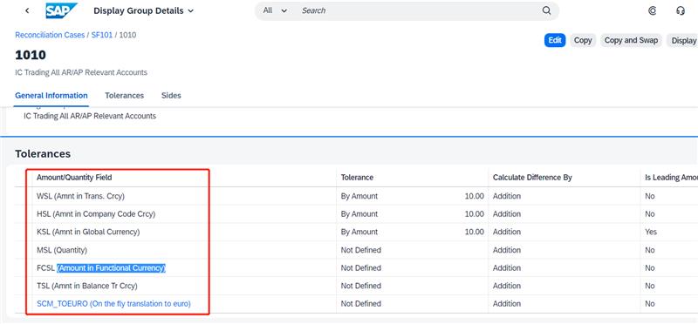Click the 10.00 tolerance value for WSL
The image size is (698, 324).
click(474, 196)
